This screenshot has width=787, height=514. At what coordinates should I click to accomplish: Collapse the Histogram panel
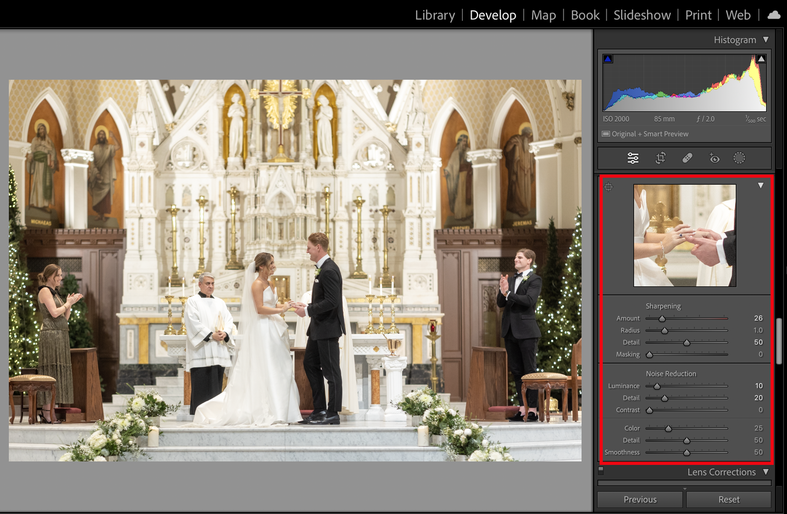[x=765, y=39]
